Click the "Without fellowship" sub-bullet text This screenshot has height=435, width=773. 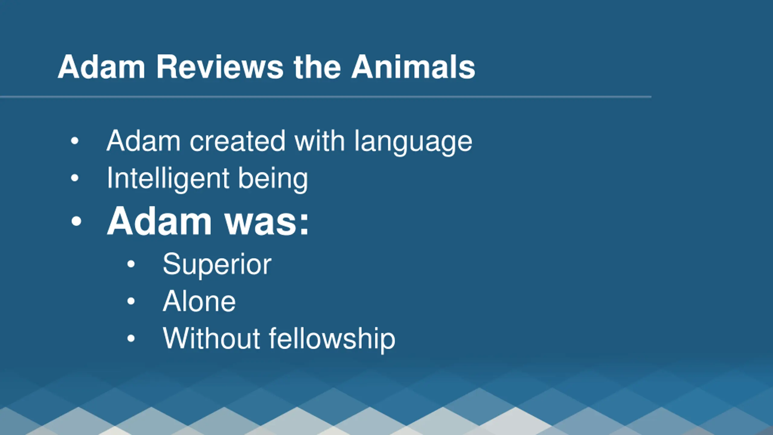[279, 339]
